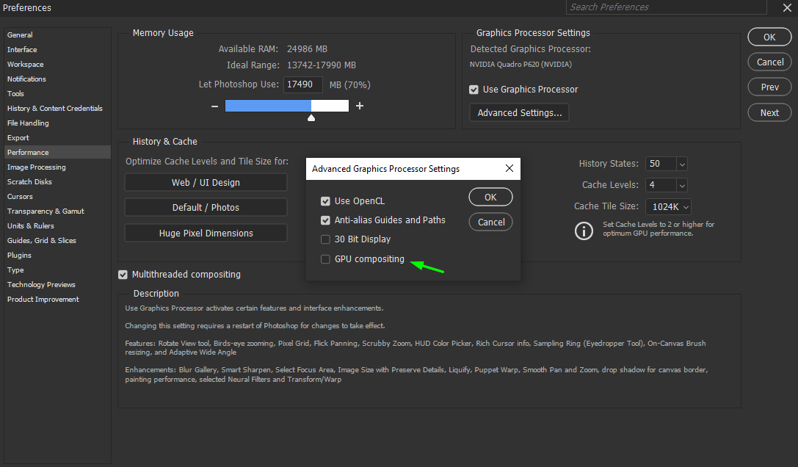Enable GPU compositing

325,258
